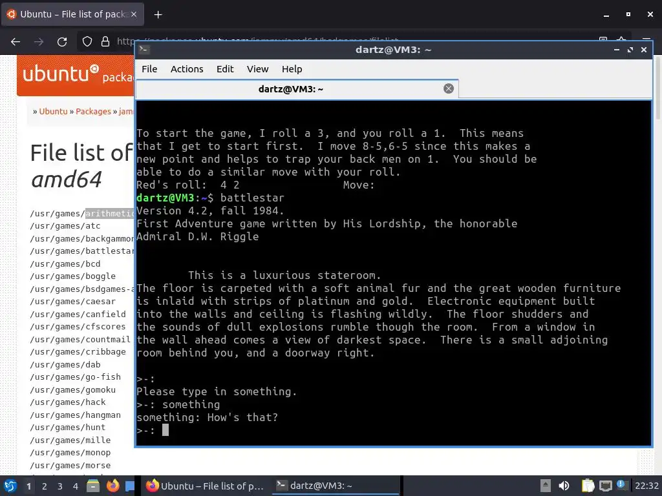Click the 22:32 taskbar clock
This screenshot has height=496, width=662.
[646, 486]
